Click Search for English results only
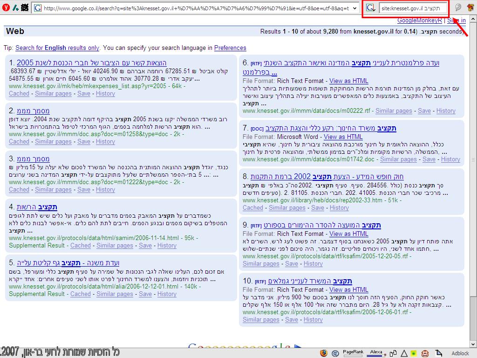The height and width of the screenshot is (358, 477). (57, 48)
